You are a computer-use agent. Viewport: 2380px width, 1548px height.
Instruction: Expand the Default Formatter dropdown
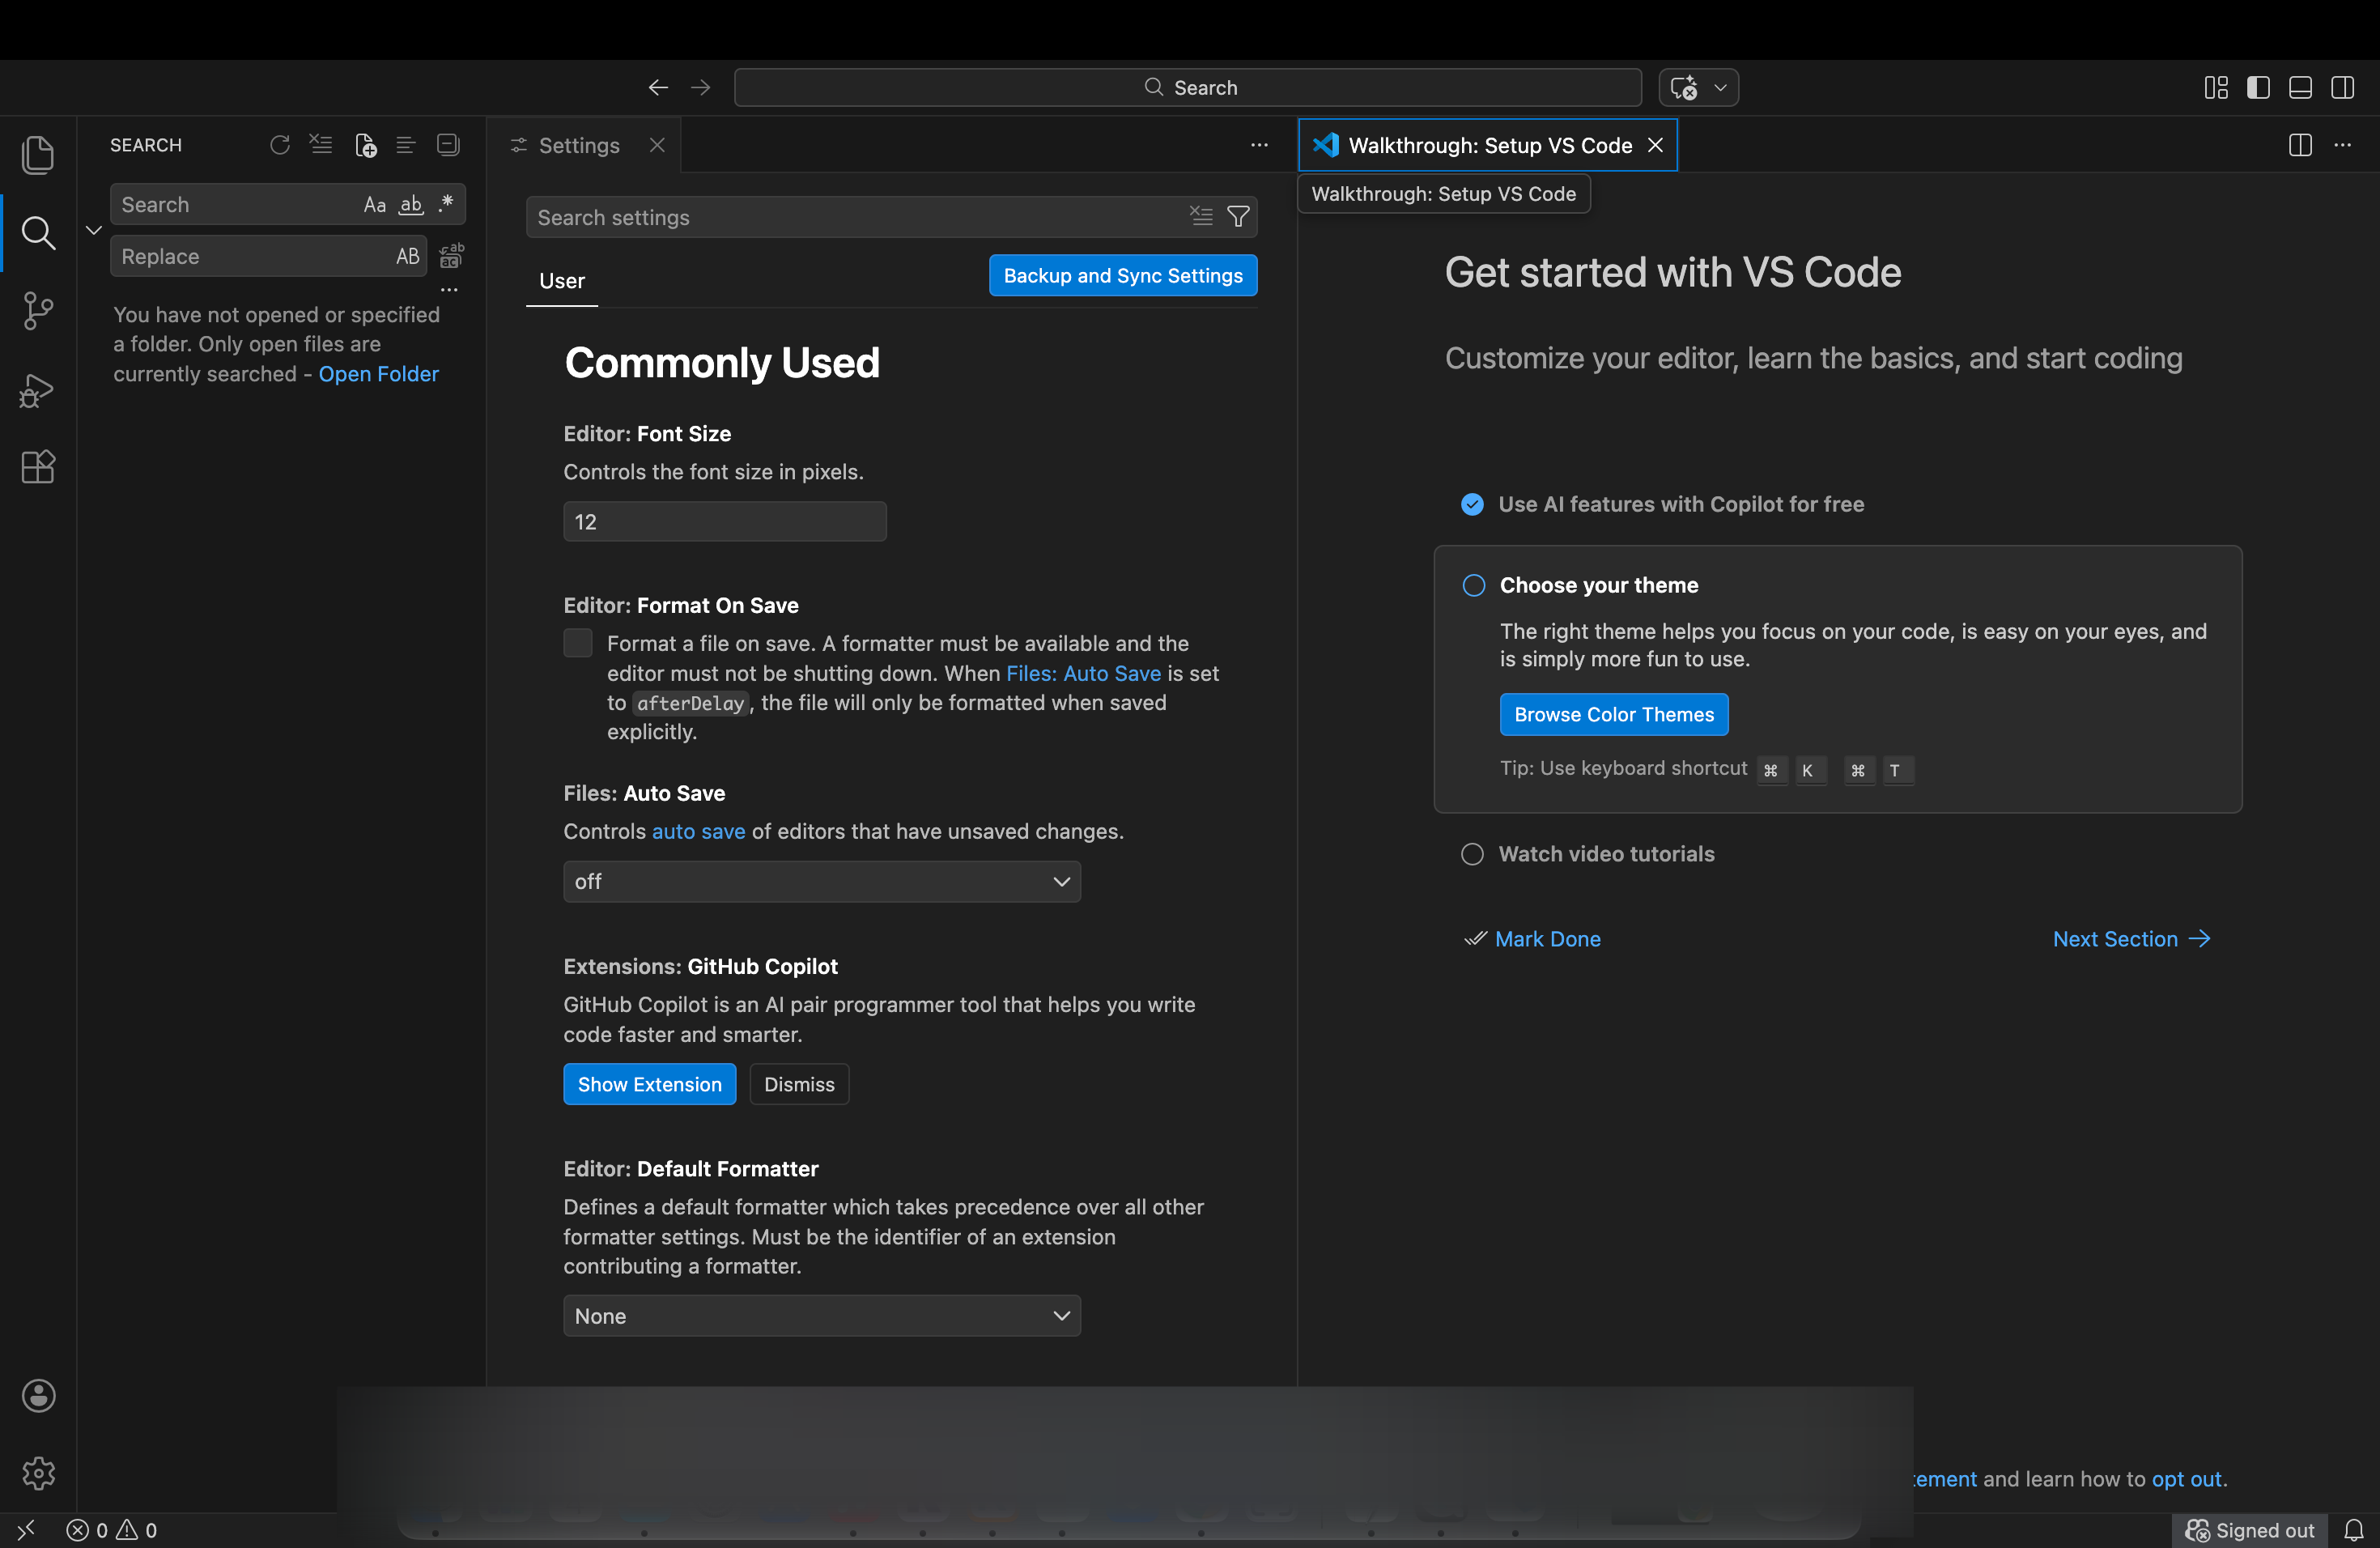[x=821, y=1315]
